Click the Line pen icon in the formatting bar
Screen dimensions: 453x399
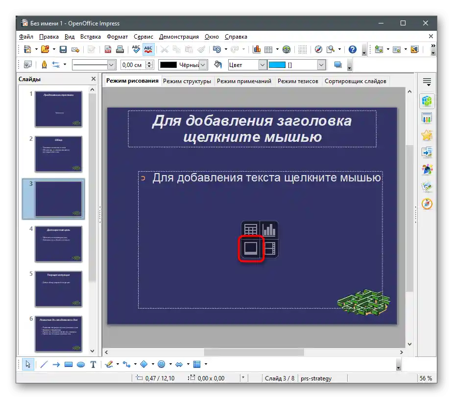point(44,65)
